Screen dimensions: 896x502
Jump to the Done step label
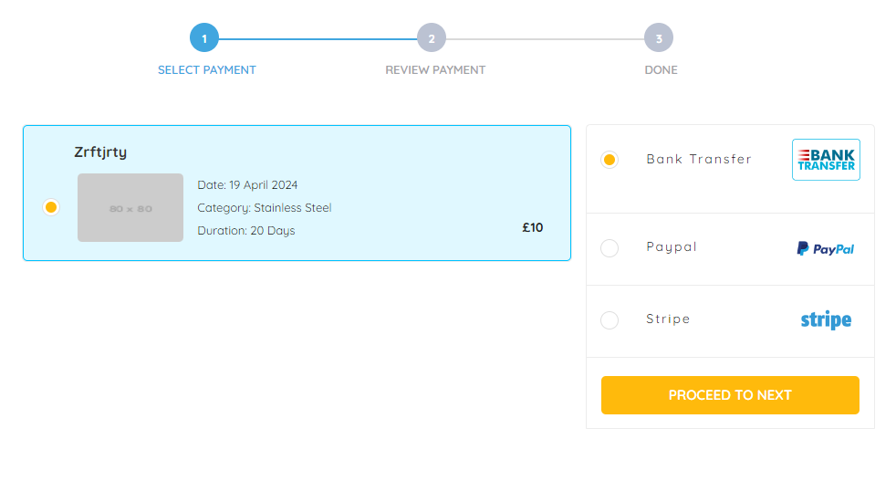pyautogui.click(x=662, y=69)
